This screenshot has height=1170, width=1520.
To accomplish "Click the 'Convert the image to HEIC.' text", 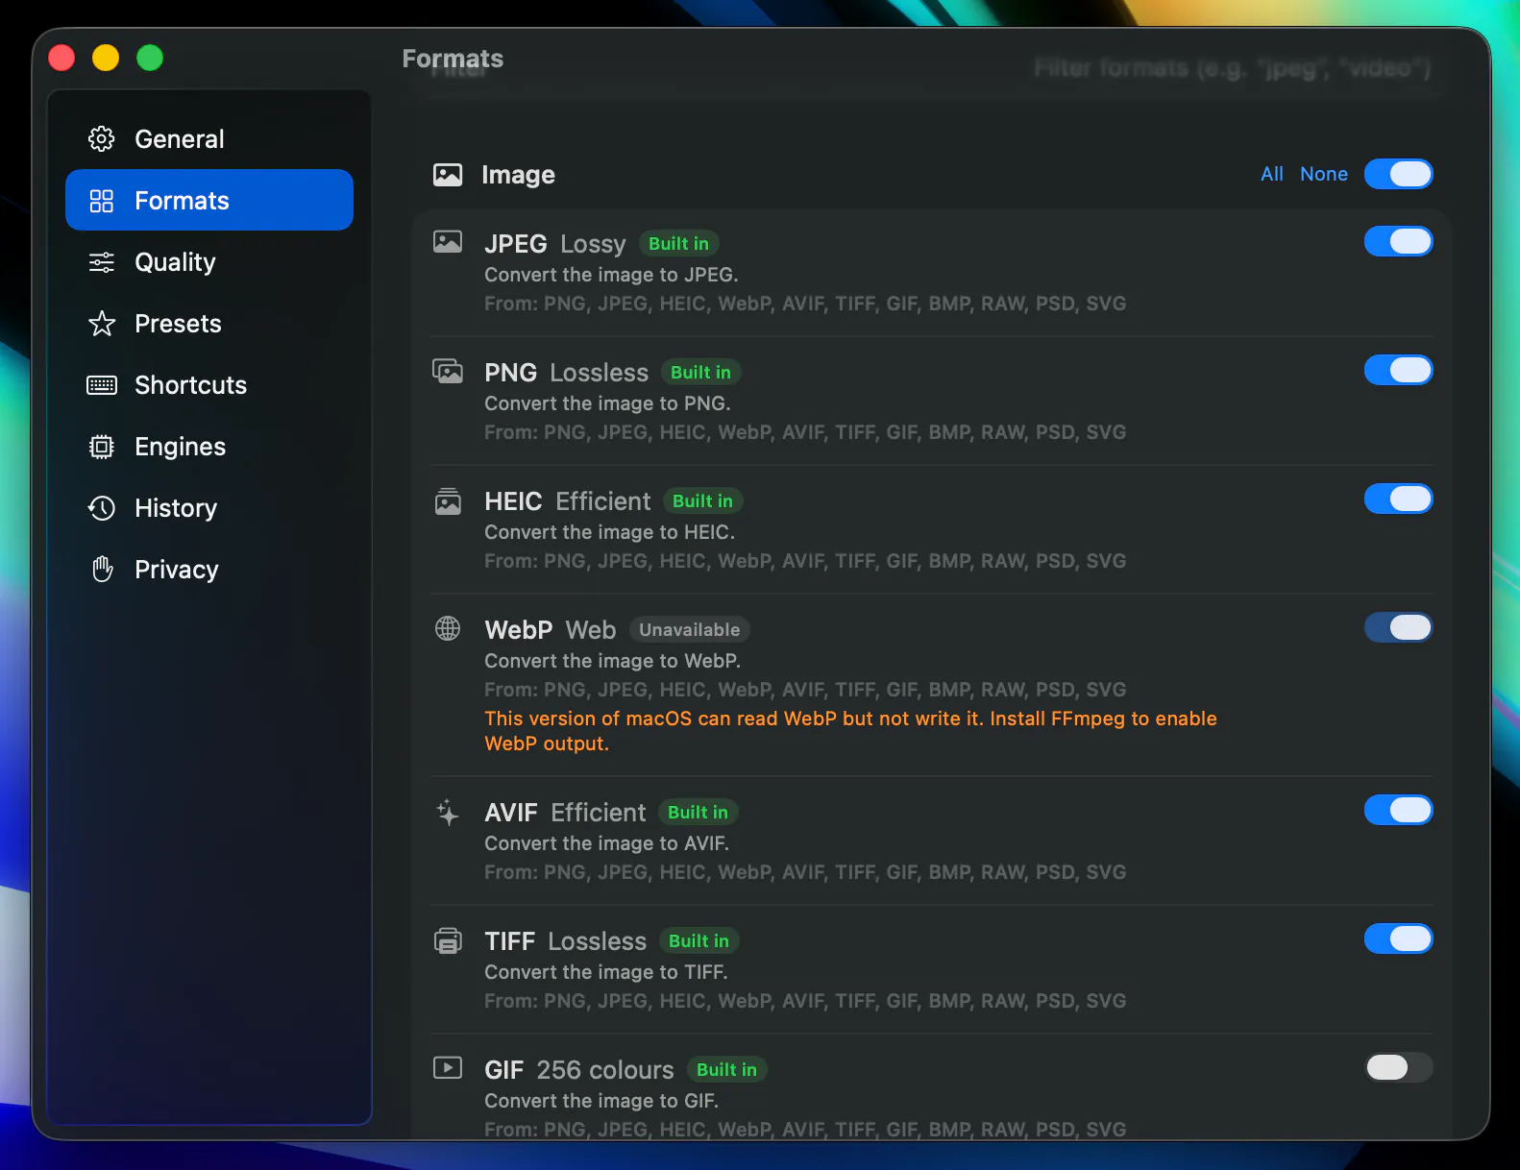I will pyautogui.click(x=609, y=532).
